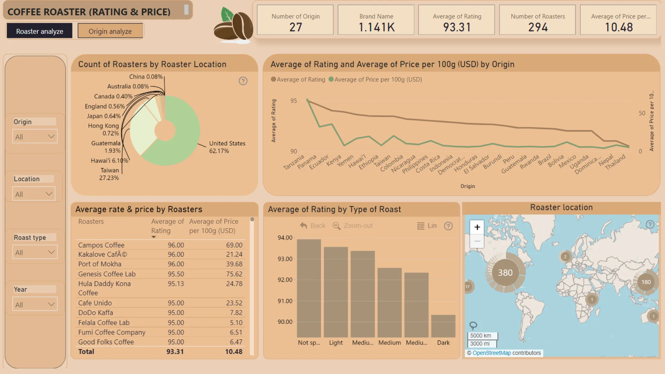Zoom out on the roaster map
This screenshot has width=665, height=374.
477,241
